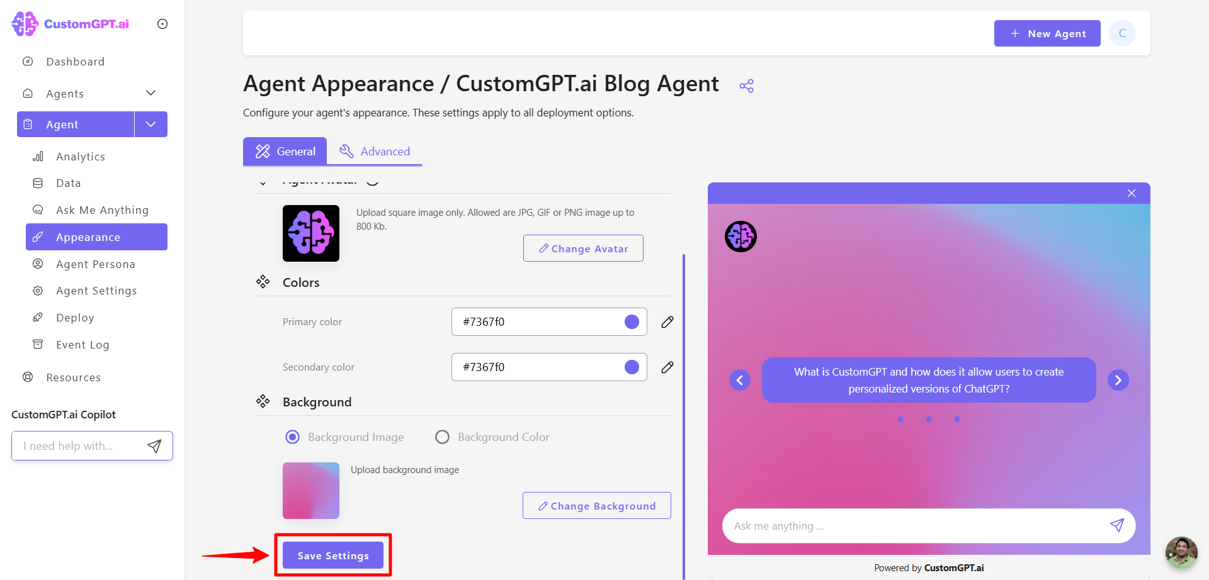Click the CustomGPT.ai brain logo
Image resolution: width=1209 pixels, height=580 pixels.
pos(25,24)
